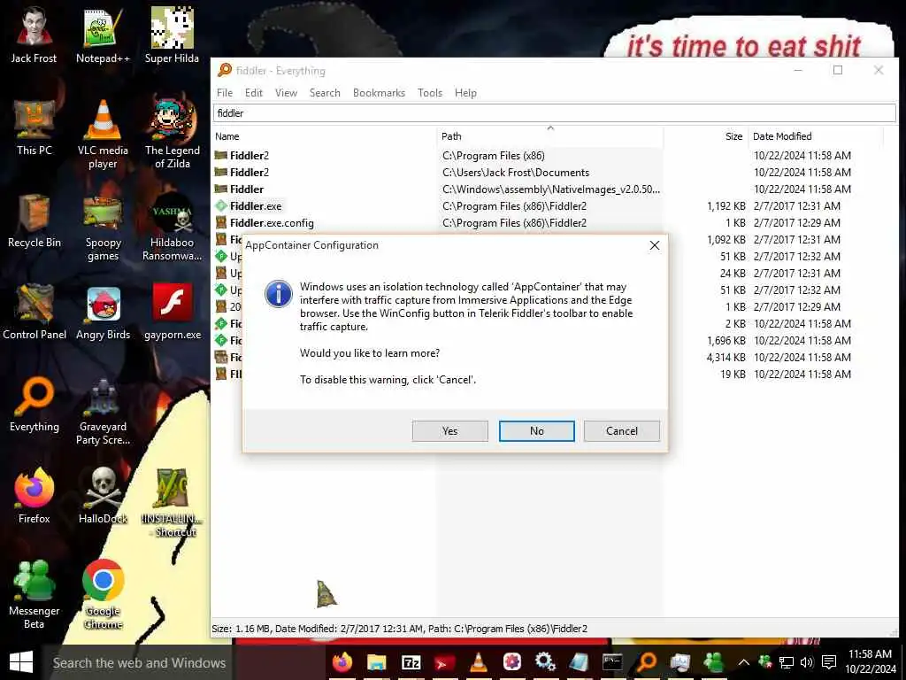Image resolution: width=906 pixels, height=680 pixels.
Task: Open the File menu in Everything
Action: (x=225, y=92)
